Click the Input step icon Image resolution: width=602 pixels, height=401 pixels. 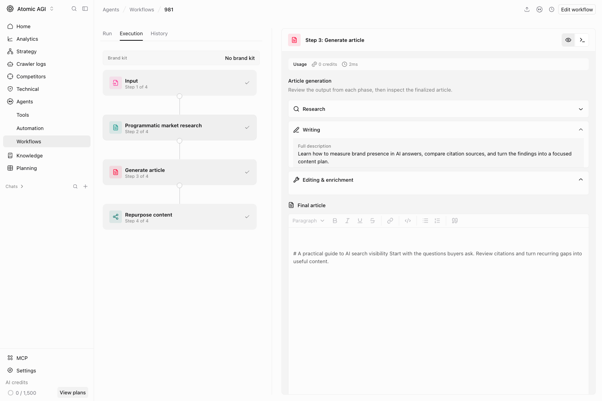coord(116,83)
